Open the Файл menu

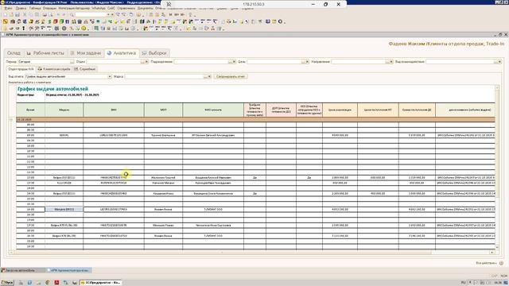(8, 8)
